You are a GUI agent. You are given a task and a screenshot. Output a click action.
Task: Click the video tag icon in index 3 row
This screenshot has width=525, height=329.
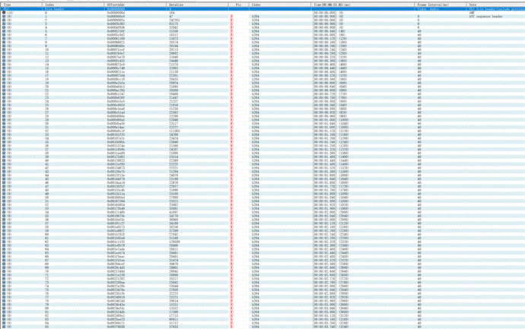click(4, 24)
